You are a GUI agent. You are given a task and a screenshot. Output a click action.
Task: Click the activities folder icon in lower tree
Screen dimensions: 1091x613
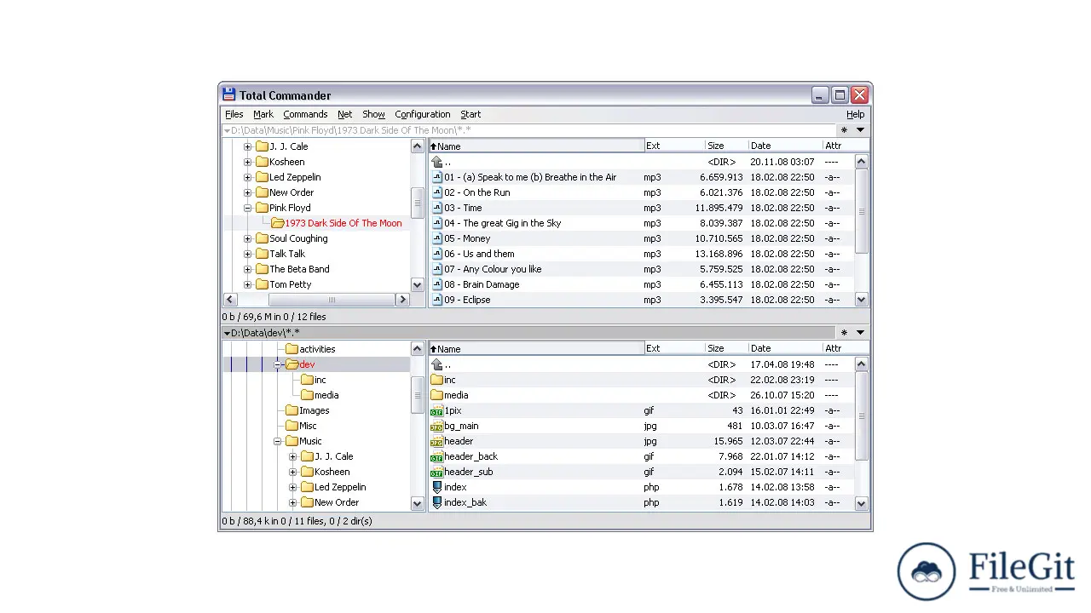(x=292, y=349)
